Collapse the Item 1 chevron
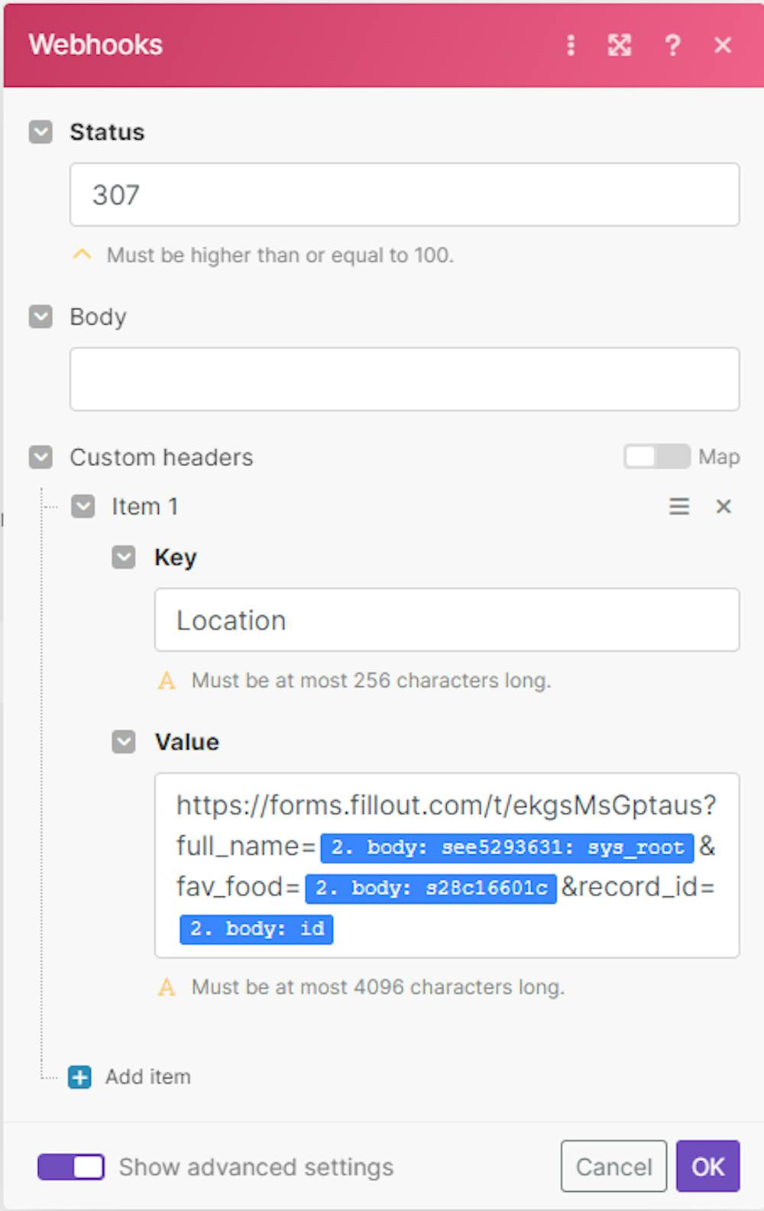This screenshot has height=1211, width=764. tap(83, 507)
